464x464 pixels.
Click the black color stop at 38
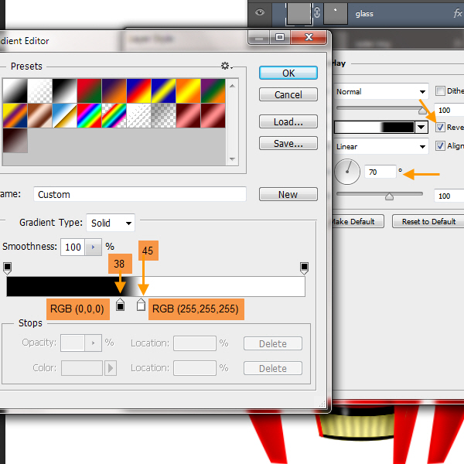point(120,305)
